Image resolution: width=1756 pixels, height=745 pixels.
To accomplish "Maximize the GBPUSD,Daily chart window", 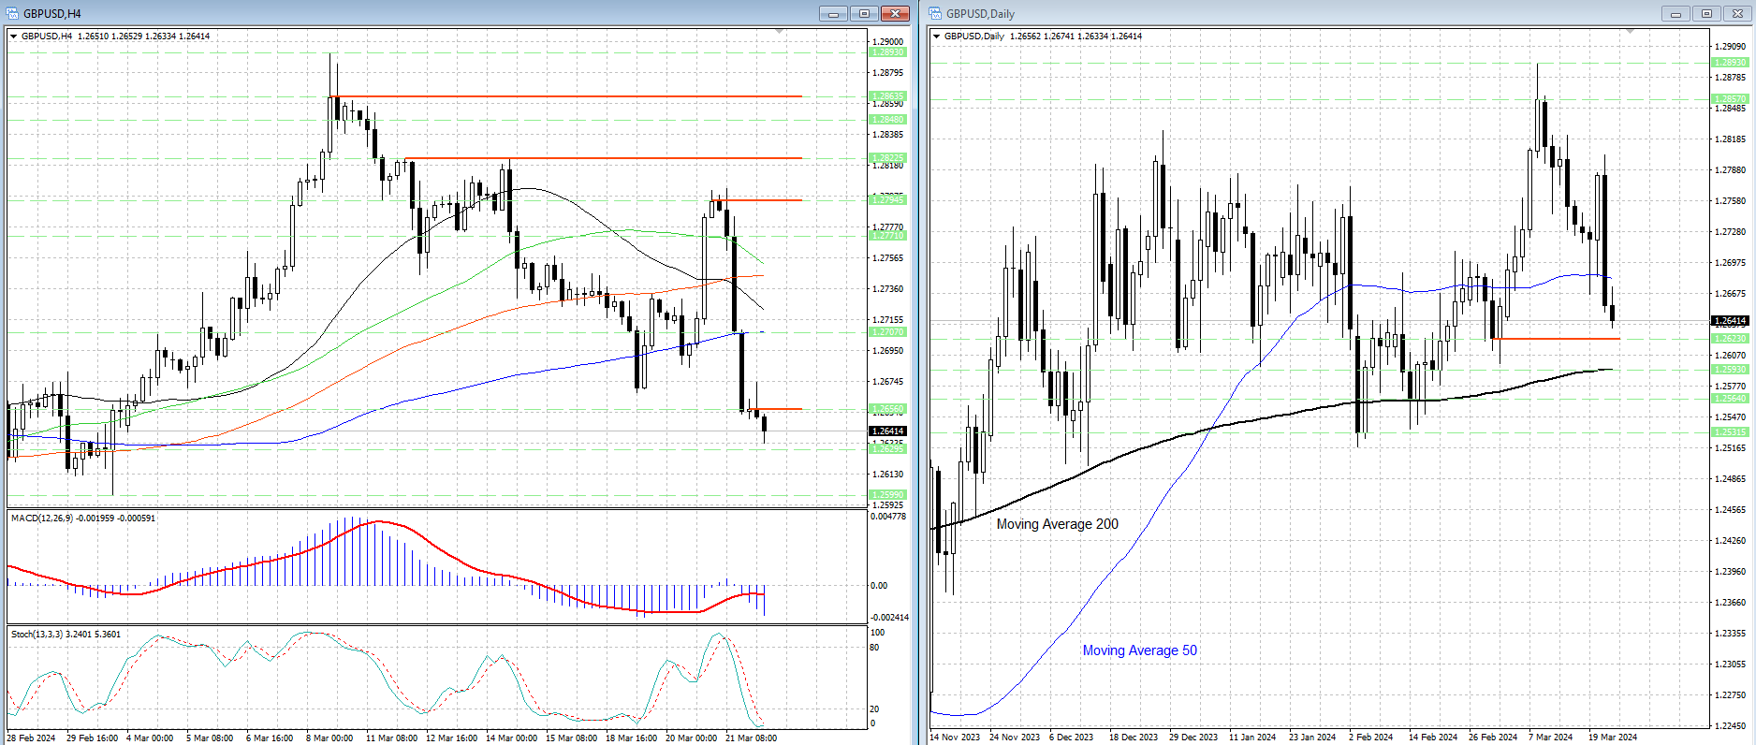I will 1706,13.
